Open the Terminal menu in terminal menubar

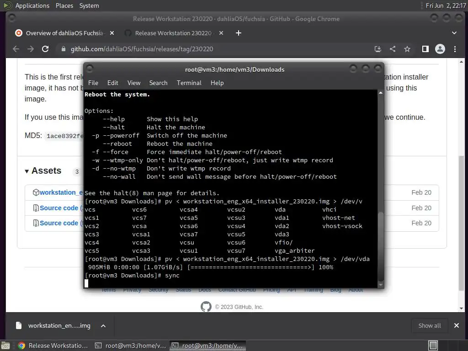coord(189,83)
